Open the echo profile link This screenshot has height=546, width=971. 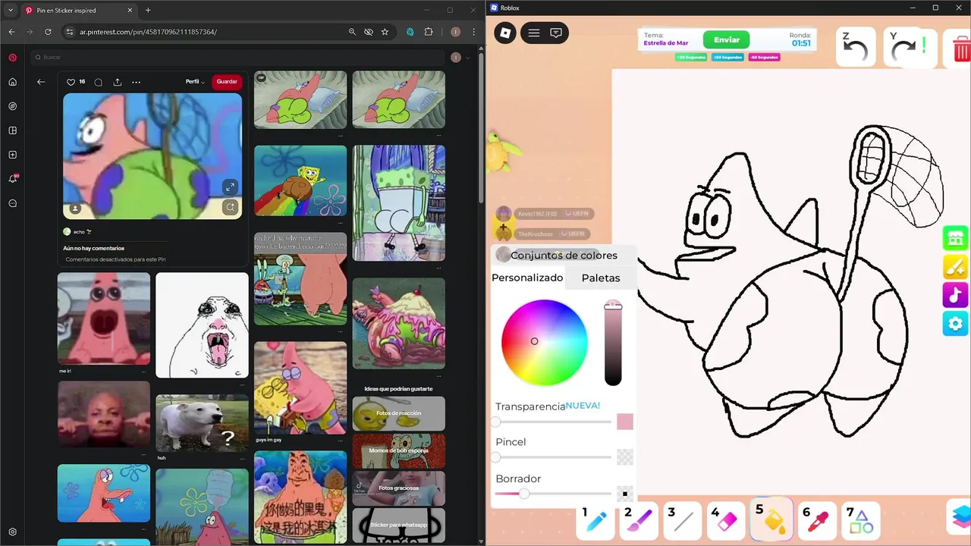(77, 231)
